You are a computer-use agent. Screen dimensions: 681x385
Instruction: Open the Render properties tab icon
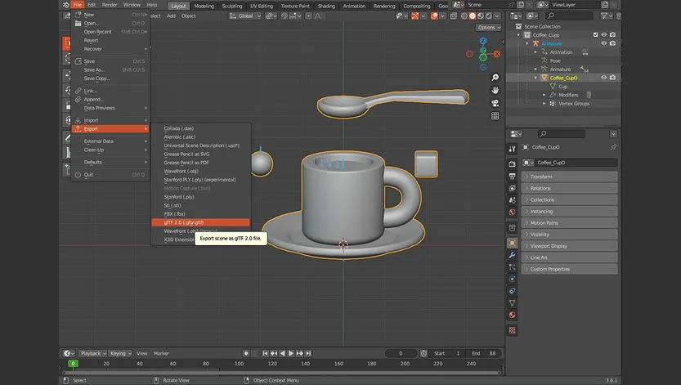click(x=512, y=163)
